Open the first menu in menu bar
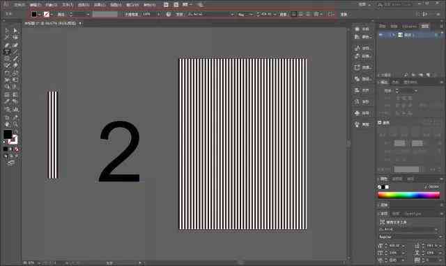 coord(19,5)
